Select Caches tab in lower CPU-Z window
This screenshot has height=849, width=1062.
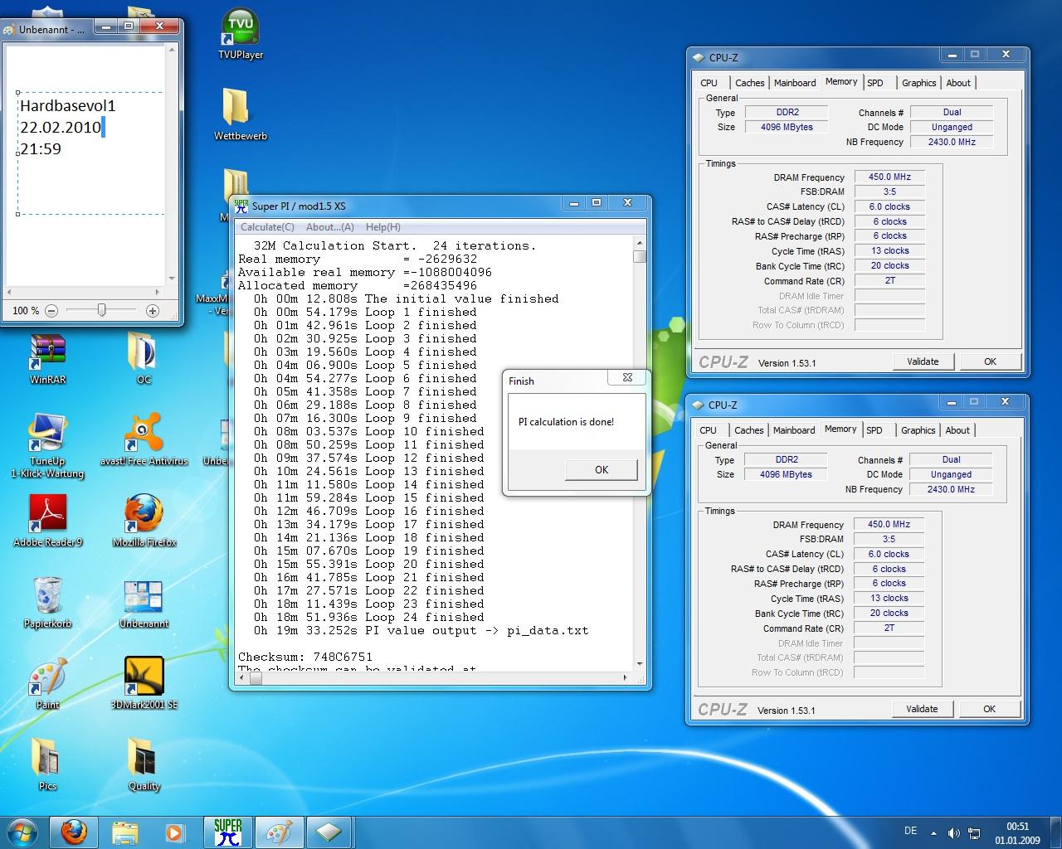point(748,430)
